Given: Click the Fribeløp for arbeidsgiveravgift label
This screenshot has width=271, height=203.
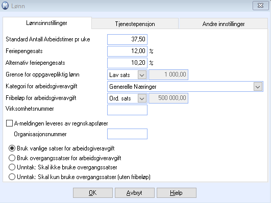Looking at the screenshot, I should (x=41, y=98).
